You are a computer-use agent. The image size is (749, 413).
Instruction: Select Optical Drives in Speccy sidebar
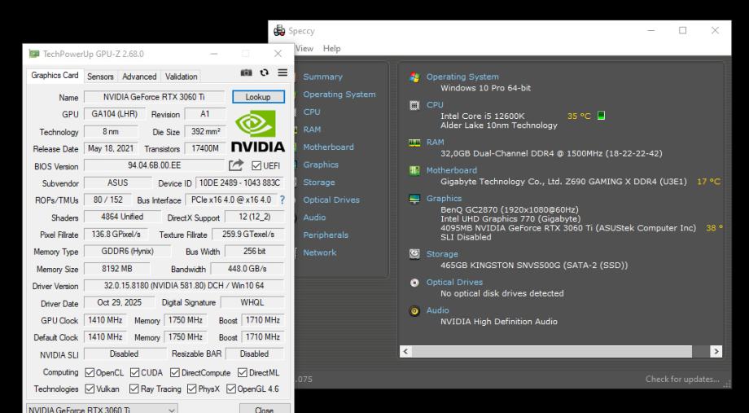[331, 200]
